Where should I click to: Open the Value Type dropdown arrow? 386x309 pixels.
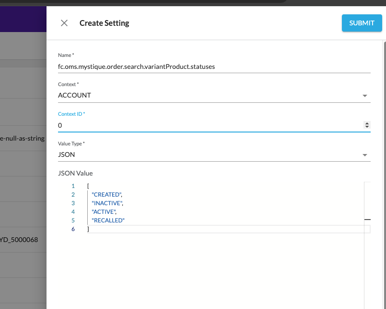[x=365, y=155]
